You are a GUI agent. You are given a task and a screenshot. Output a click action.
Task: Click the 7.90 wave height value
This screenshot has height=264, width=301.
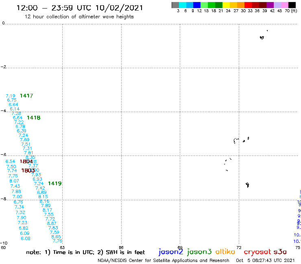pos(21,218)
